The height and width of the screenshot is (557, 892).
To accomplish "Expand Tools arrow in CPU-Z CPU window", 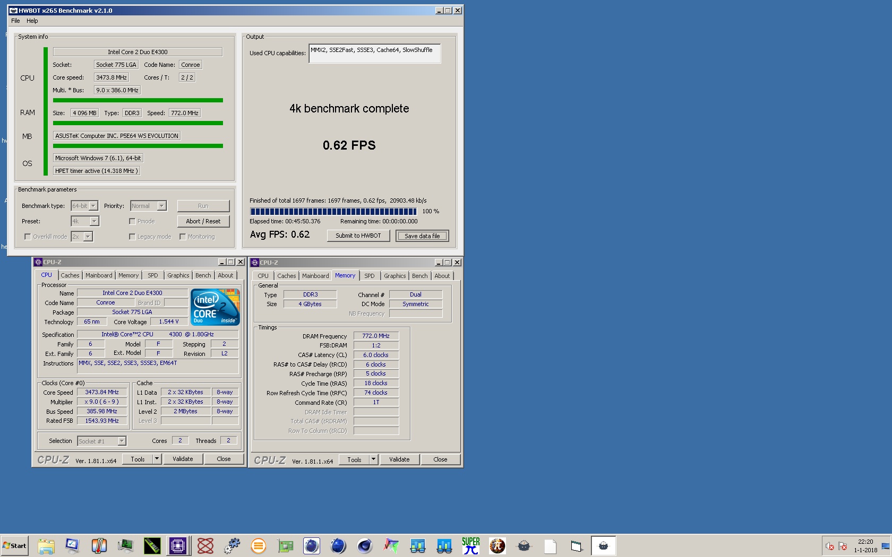I will tap(157, 459).
